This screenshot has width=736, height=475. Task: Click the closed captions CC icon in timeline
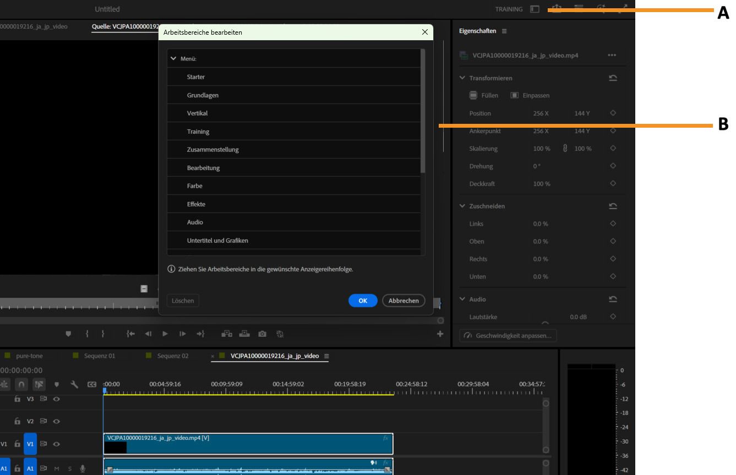click(92, 385)
